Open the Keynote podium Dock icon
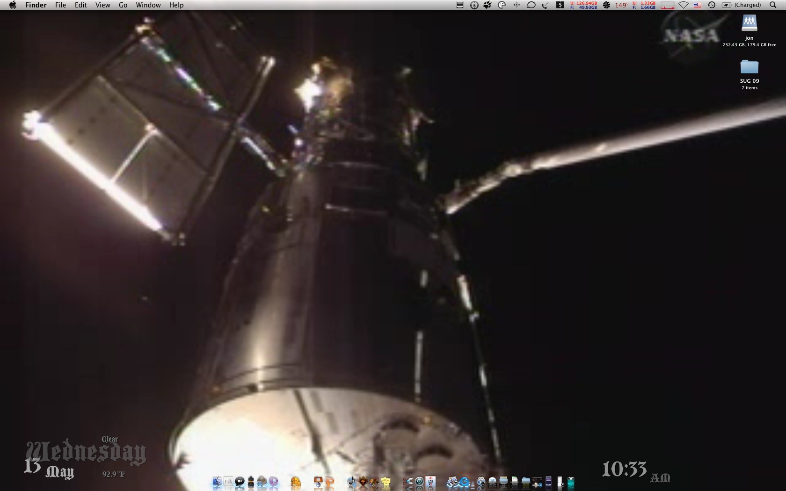Image resolution: width=786 pixels, height=491 pixels. [318, 482]
